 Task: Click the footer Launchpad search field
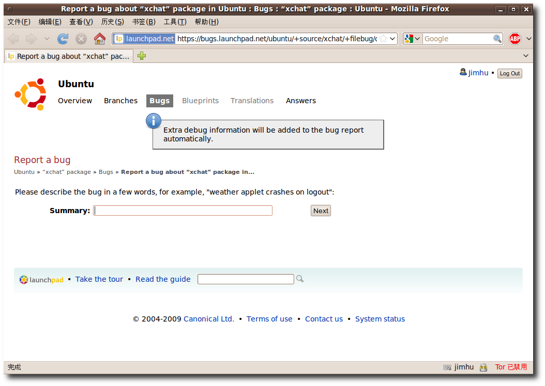246,279
